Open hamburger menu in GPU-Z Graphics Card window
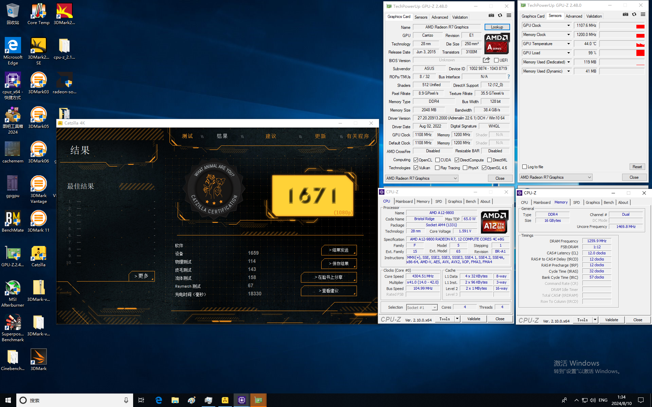 (x=509, y=15)
